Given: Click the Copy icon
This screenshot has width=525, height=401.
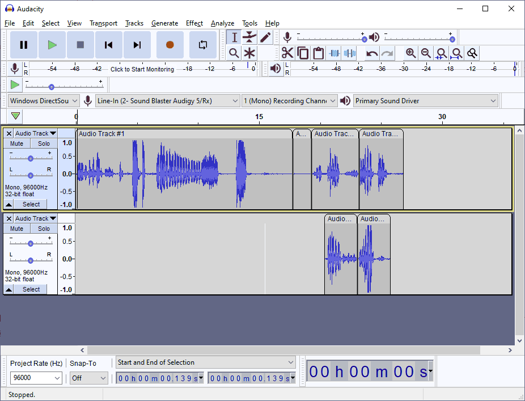Looking at the screenshot, I should point(303,53).
